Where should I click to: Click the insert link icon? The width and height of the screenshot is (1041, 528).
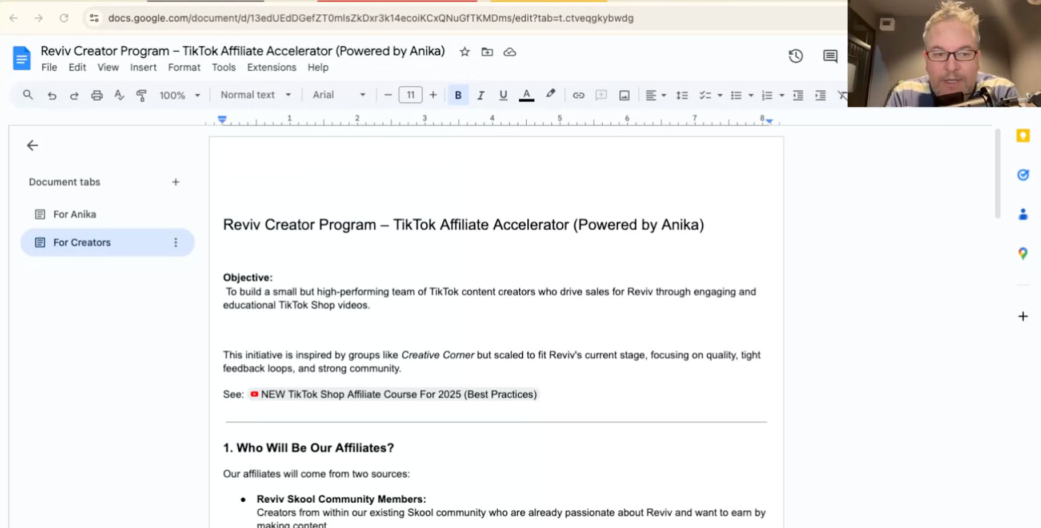click(x=578, y=95)
